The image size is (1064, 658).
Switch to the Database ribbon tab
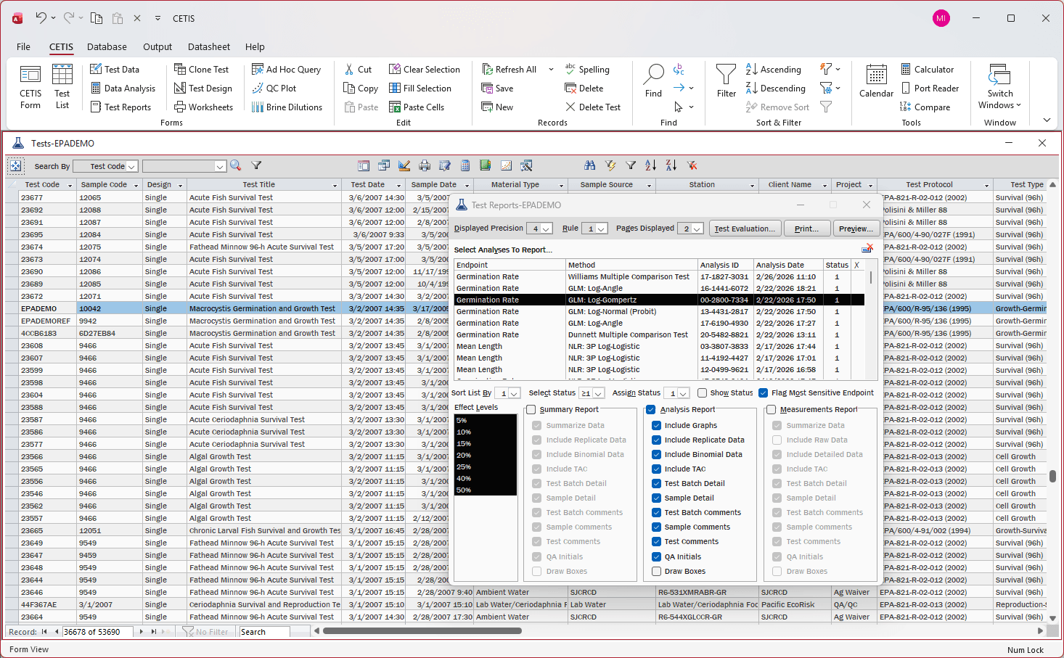(107, 46)
